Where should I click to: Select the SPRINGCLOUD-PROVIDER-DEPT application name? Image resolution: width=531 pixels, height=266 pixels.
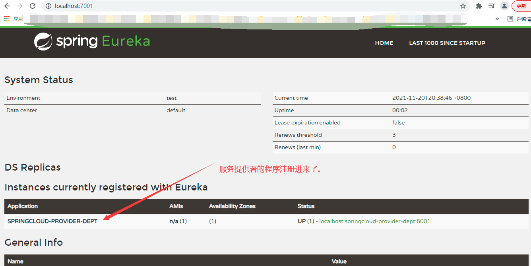52,221
